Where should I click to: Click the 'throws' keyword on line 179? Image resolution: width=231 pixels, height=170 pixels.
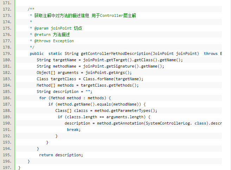coord(211,53)
